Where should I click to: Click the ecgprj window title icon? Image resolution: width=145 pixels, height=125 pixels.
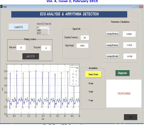pyautogui.click(x=1, y=7)
